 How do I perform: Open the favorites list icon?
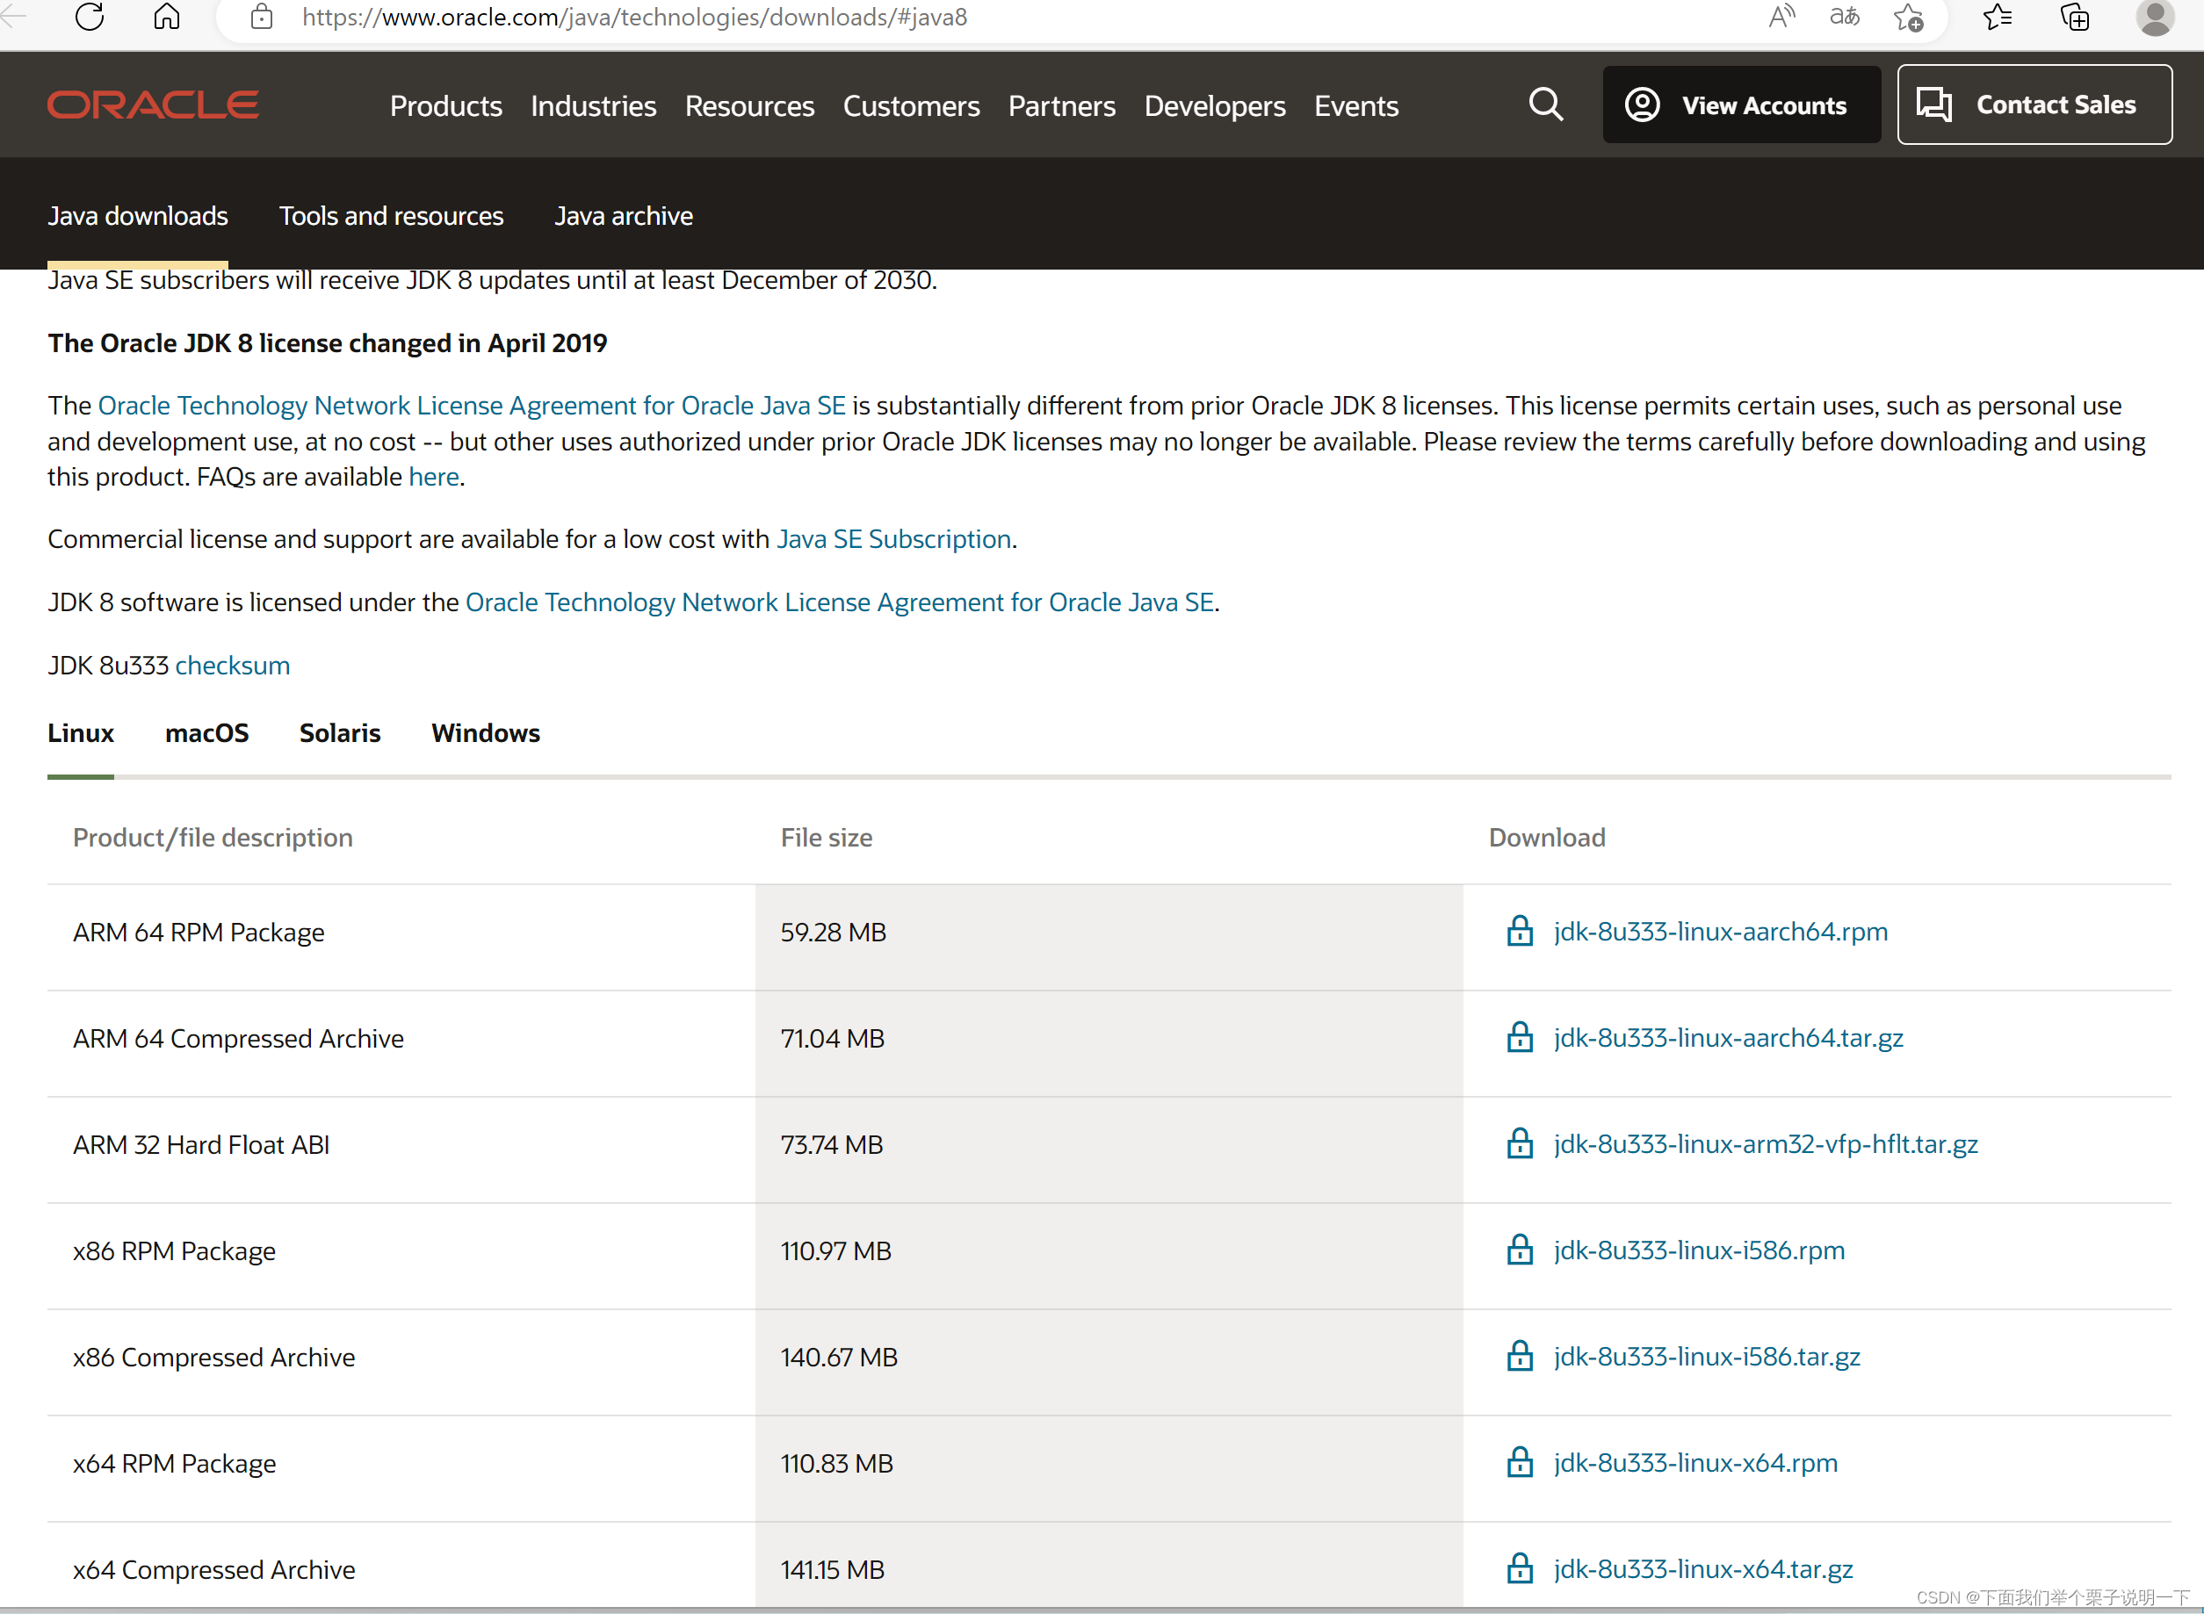tap(1998, 17)
